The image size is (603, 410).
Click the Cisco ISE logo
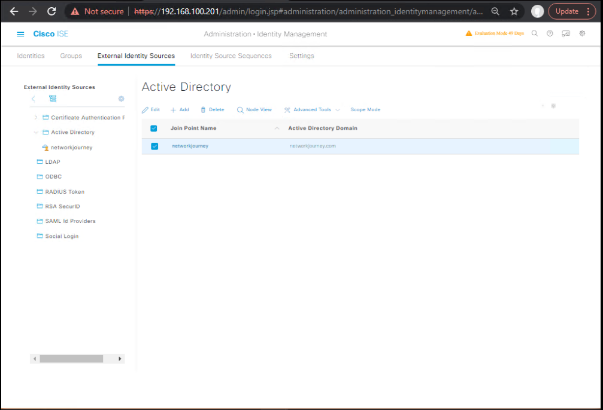point(51,34)
